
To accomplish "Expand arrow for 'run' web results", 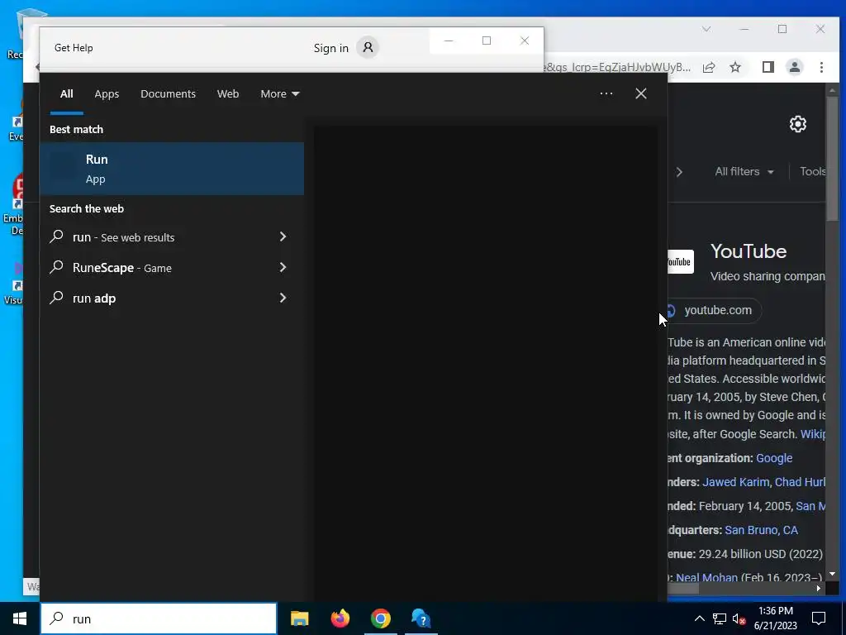I will tap(283, 236).
